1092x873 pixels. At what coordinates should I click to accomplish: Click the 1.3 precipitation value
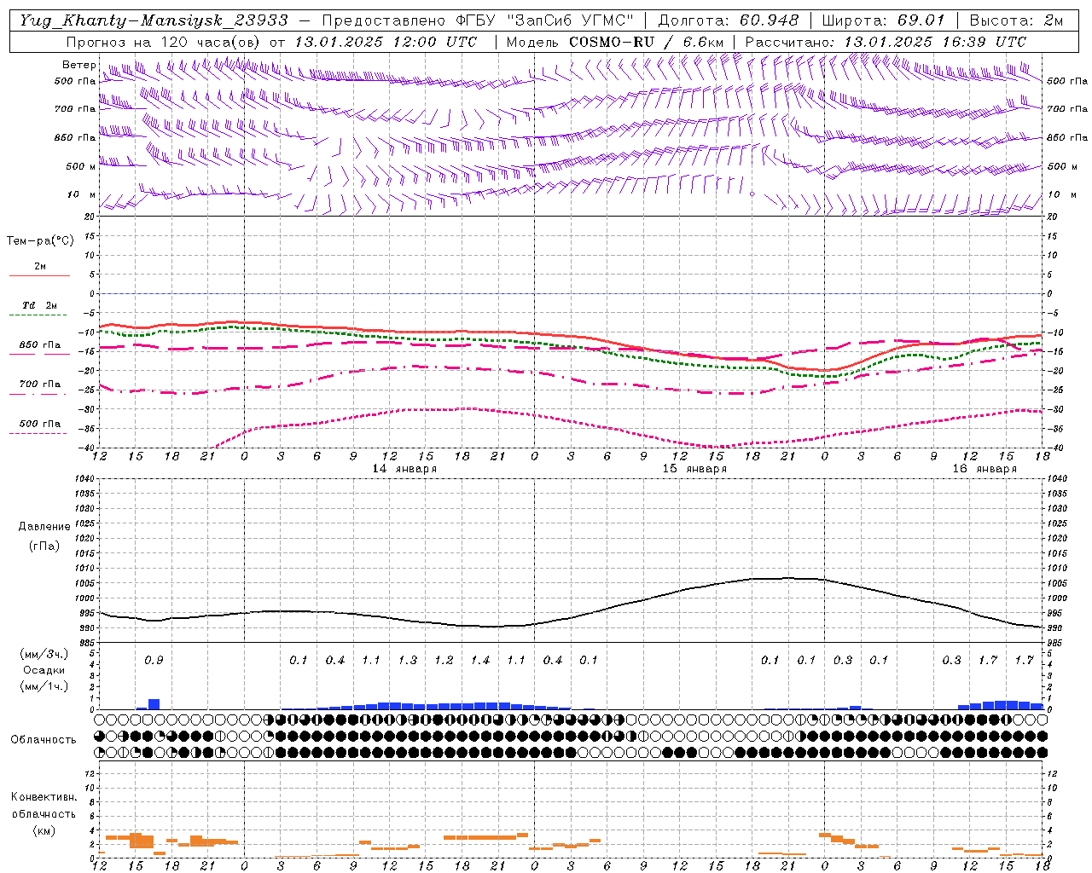click(408, 660)
